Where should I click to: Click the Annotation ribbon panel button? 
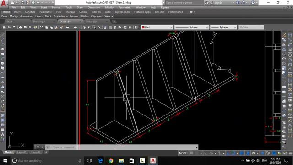[27, 16]
